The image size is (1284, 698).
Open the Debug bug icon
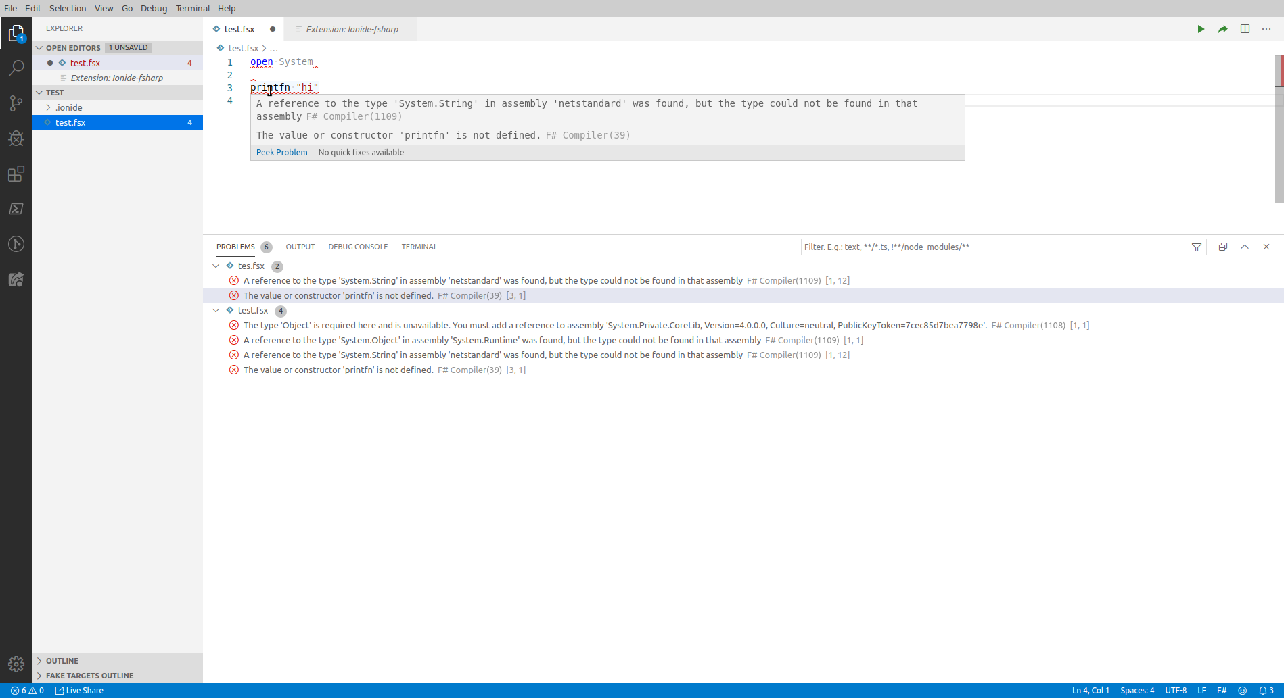(x=16, y=139)
